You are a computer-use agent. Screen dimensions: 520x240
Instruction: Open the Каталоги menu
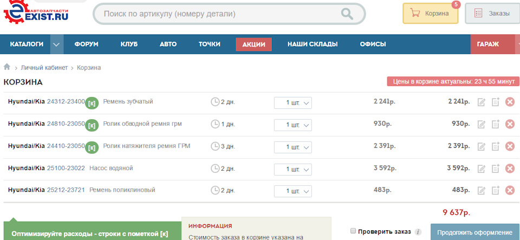click(x=27, y=44)
